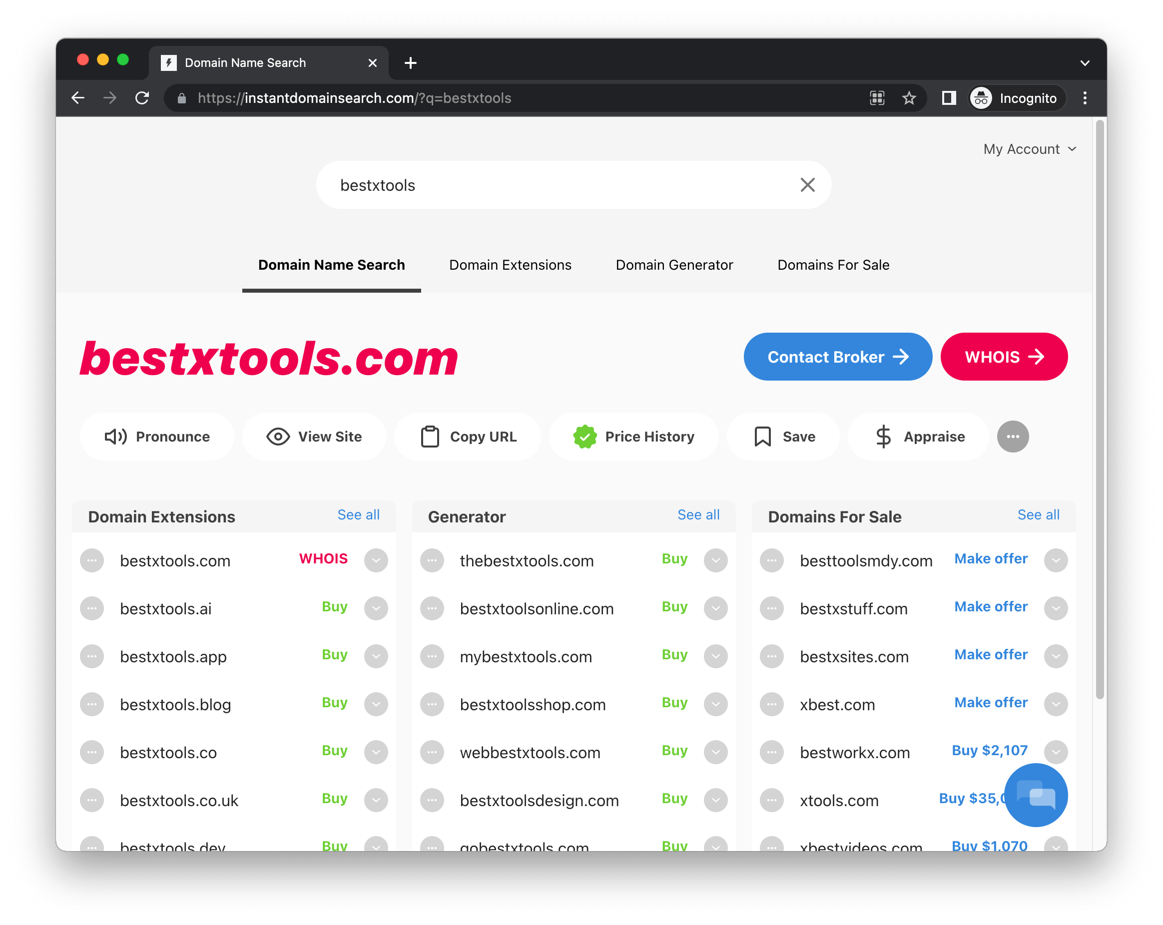The image size is (1163, 925).
Task: Switch to the Domains For Sale tab
Action: 833,265
